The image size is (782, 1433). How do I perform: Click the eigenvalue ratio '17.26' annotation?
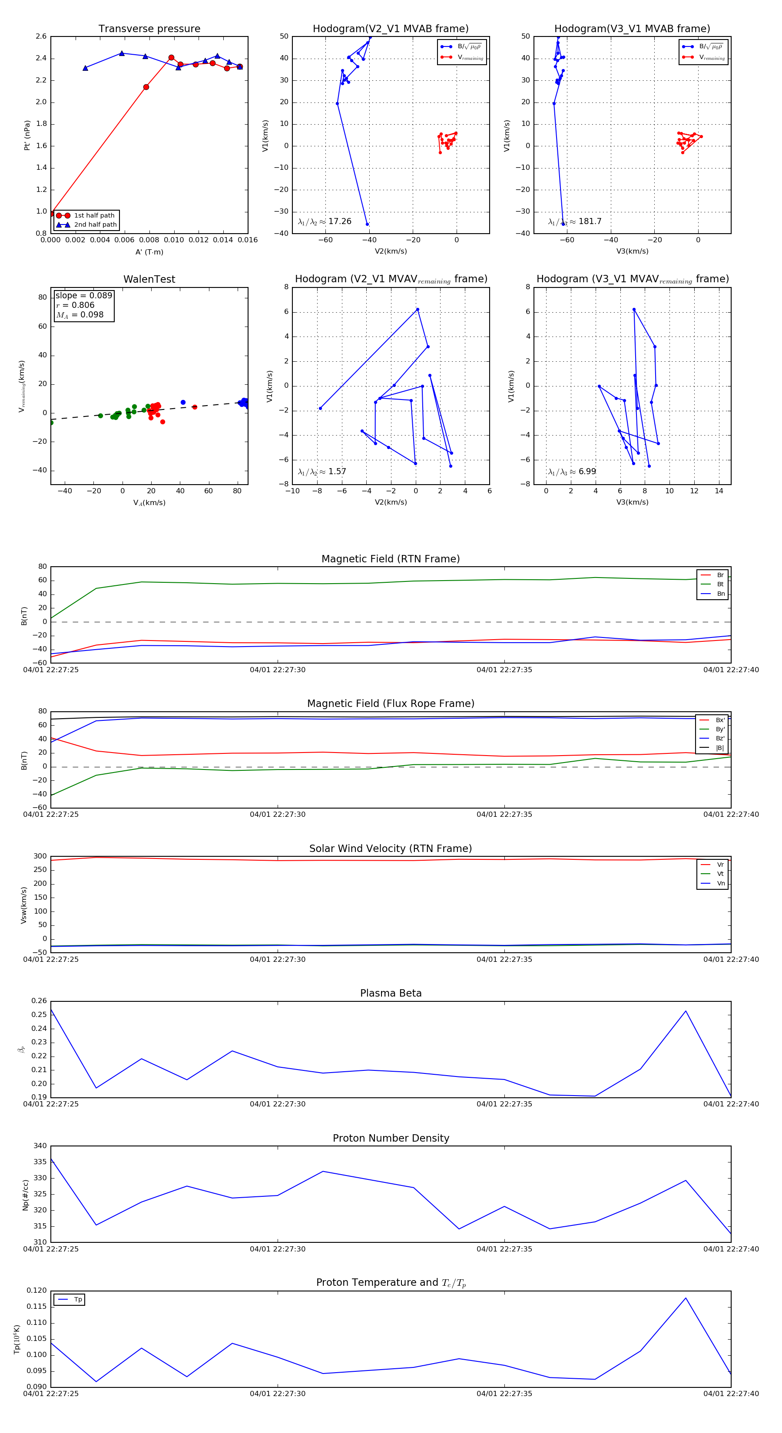[x=325, y=221]
